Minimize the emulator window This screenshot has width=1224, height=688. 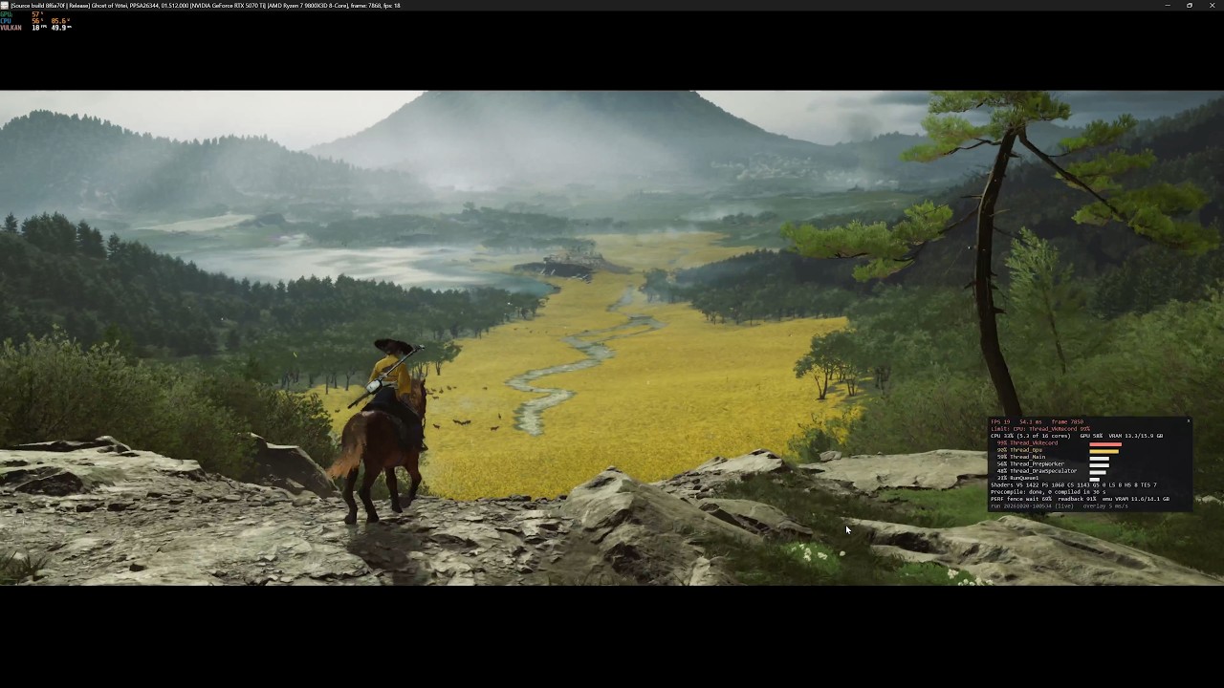click(x=1167, y=5)
